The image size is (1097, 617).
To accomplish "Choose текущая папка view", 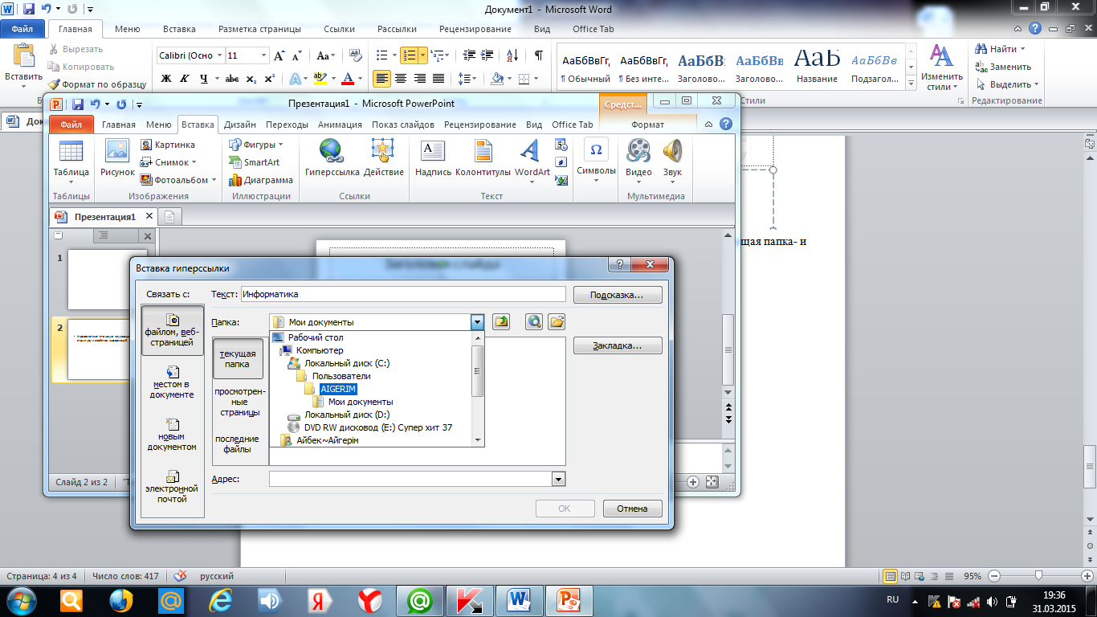I will (x=238, y=358).
